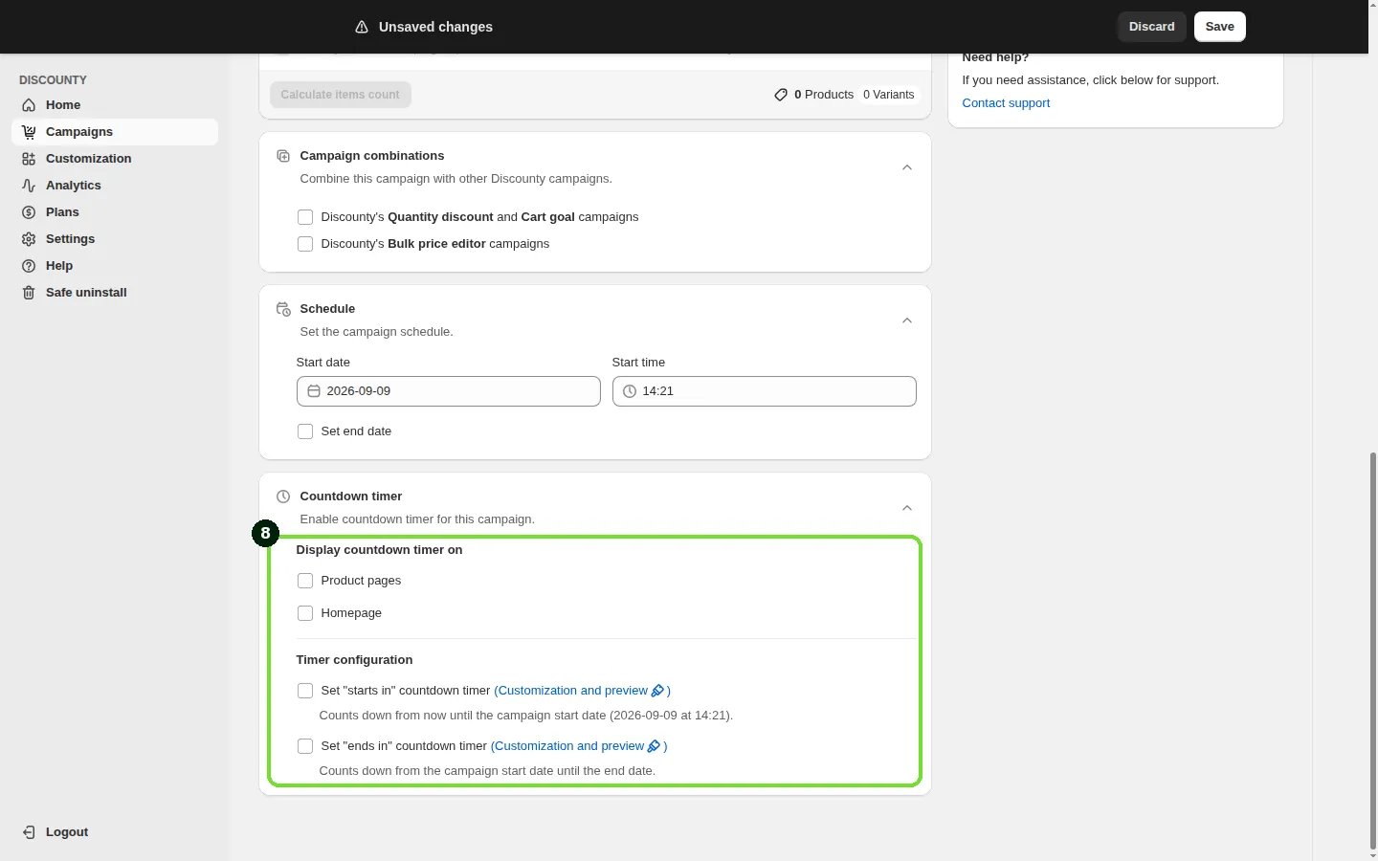The width and height of the screenshot is (1378, 861).
Task: Enable the "ends in" countdown timer
Action: (x=305, y=746)
